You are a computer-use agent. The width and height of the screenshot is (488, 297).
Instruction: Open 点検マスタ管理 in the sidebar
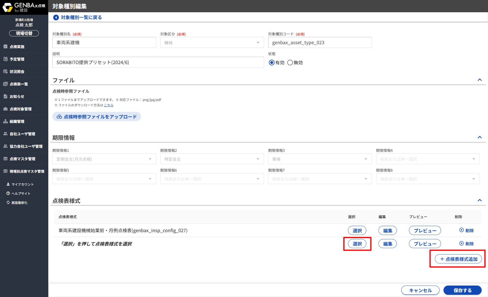click(x=22, y=159)
